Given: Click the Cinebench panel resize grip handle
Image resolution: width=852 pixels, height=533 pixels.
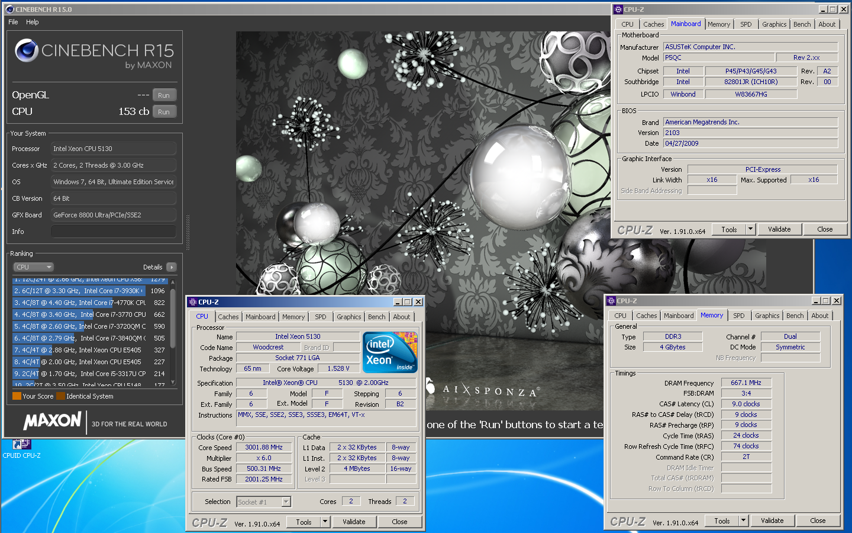Looking at the screenshot, I should click(188, 232).
